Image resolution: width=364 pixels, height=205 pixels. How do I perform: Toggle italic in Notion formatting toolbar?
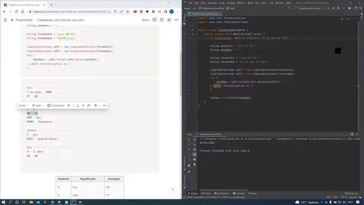(x=73, y=105)
